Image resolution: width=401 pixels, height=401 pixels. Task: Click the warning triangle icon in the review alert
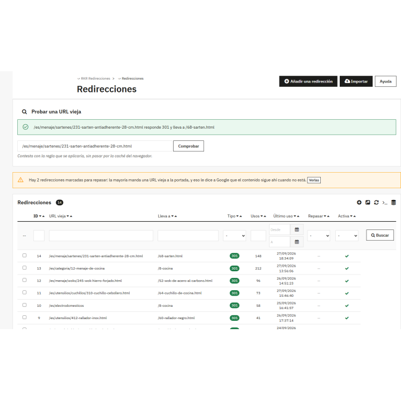click(x=21, y=180)
